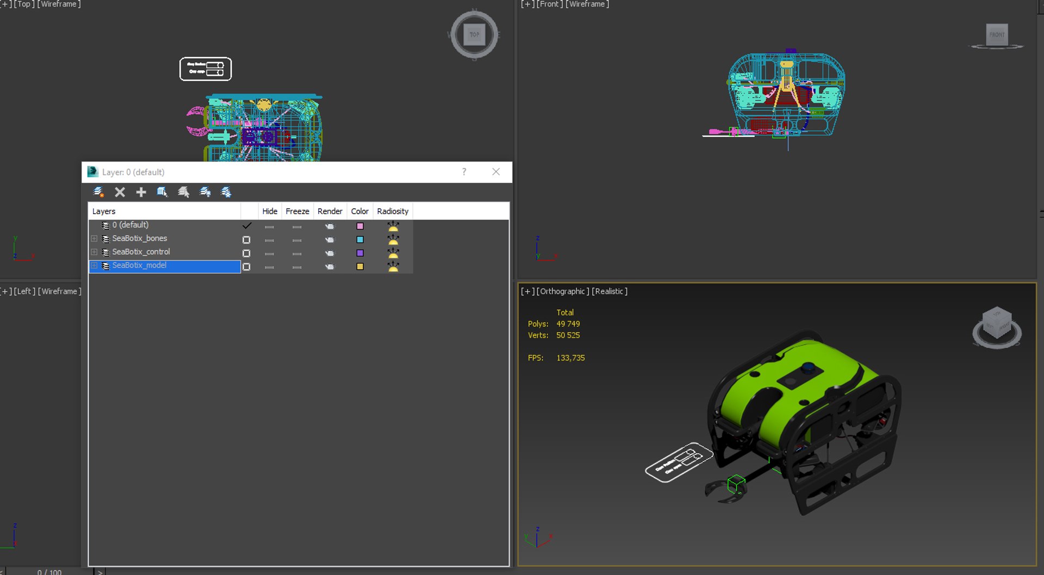The width and height of the screenshot is (1044, 575).
Task: Open the [Left] viewport label menu
Action: (24, 291)
